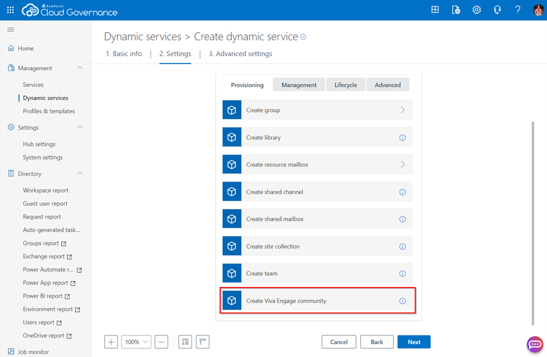Open Request report
Screen dimensions: 547x357
tap(42, 217)
